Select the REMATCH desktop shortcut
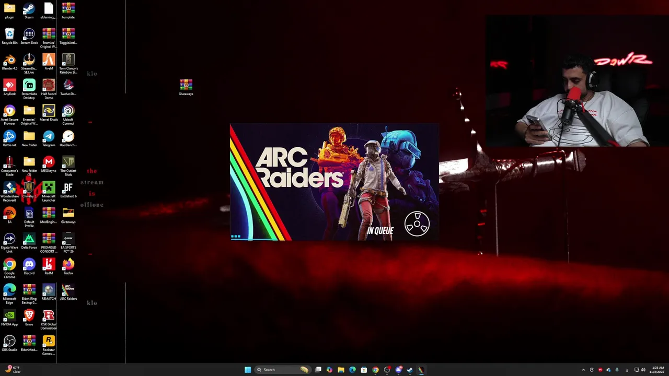Viewport: 669px width, 376px height. point(49,292)
